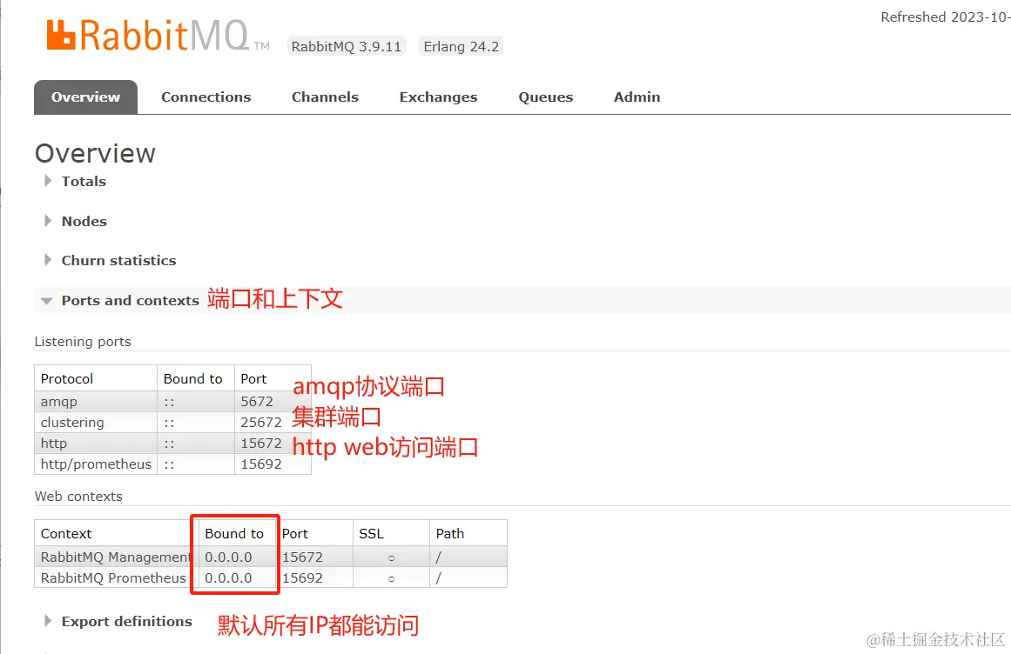The image size is (1011, 654).
Task: Select the http protocol cell
Action: pos(96,444)
